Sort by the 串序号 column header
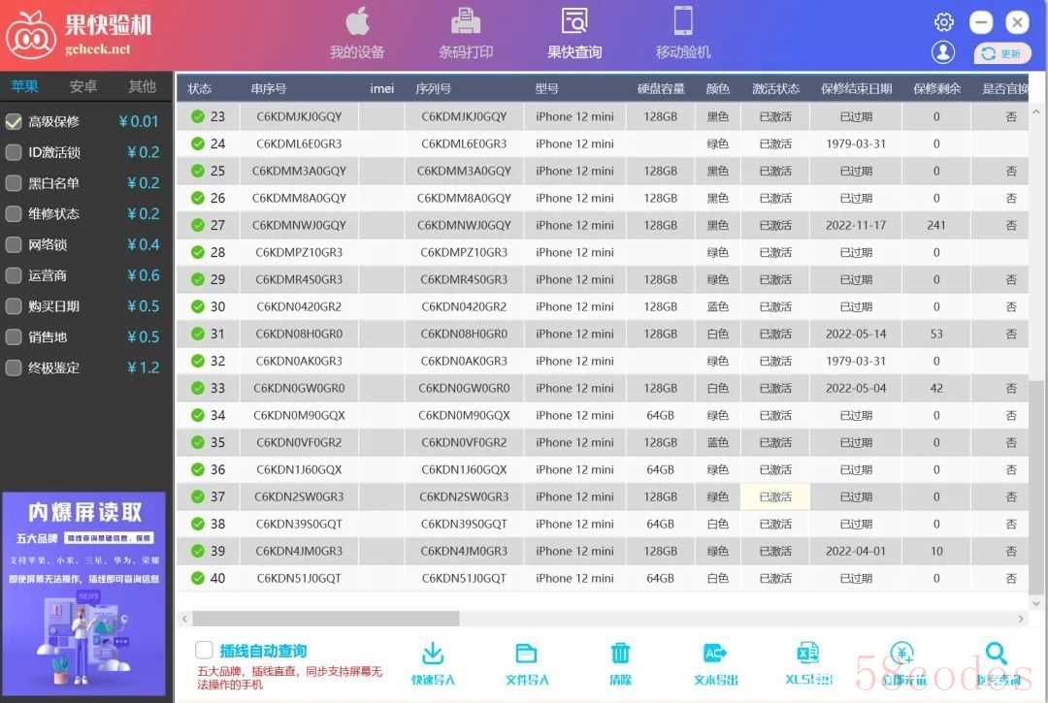The width and height of the screenshot is (1048, 703). click(269, 88)
